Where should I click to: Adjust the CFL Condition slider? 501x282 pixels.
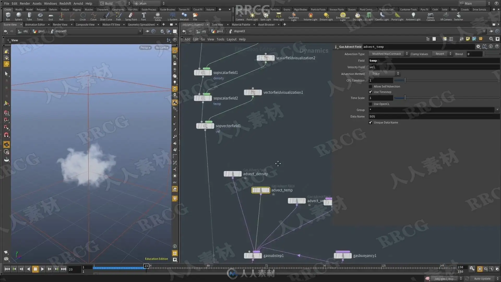[447, 80]
